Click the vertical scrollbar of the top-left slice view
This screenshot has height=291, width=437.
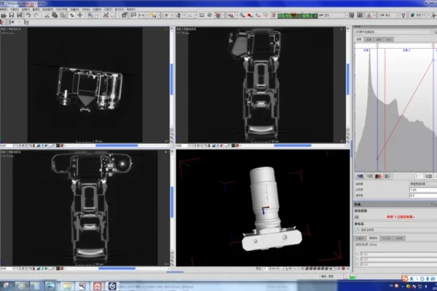coord(172,80)
